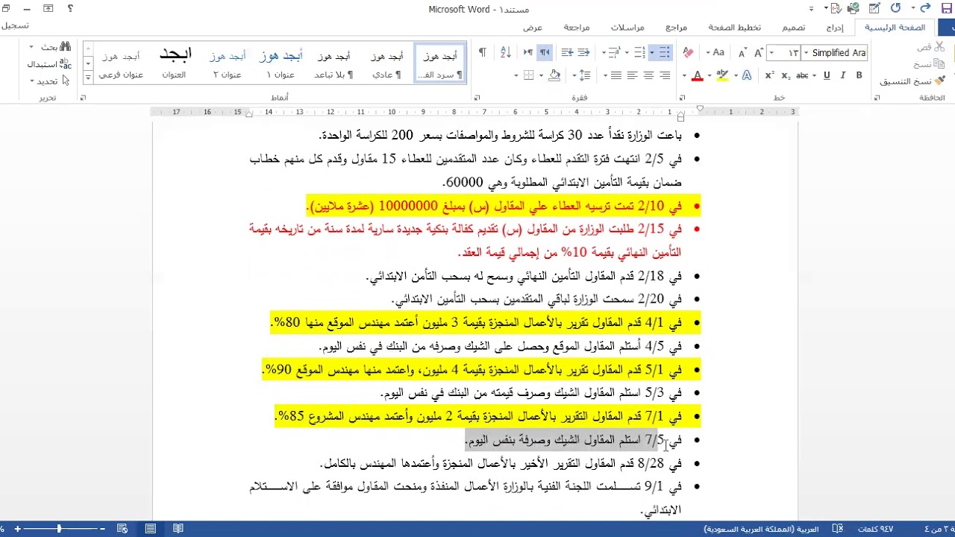Apply the red font color button
The width and height of the screenshot is (955, 537).
pos(697,75)
